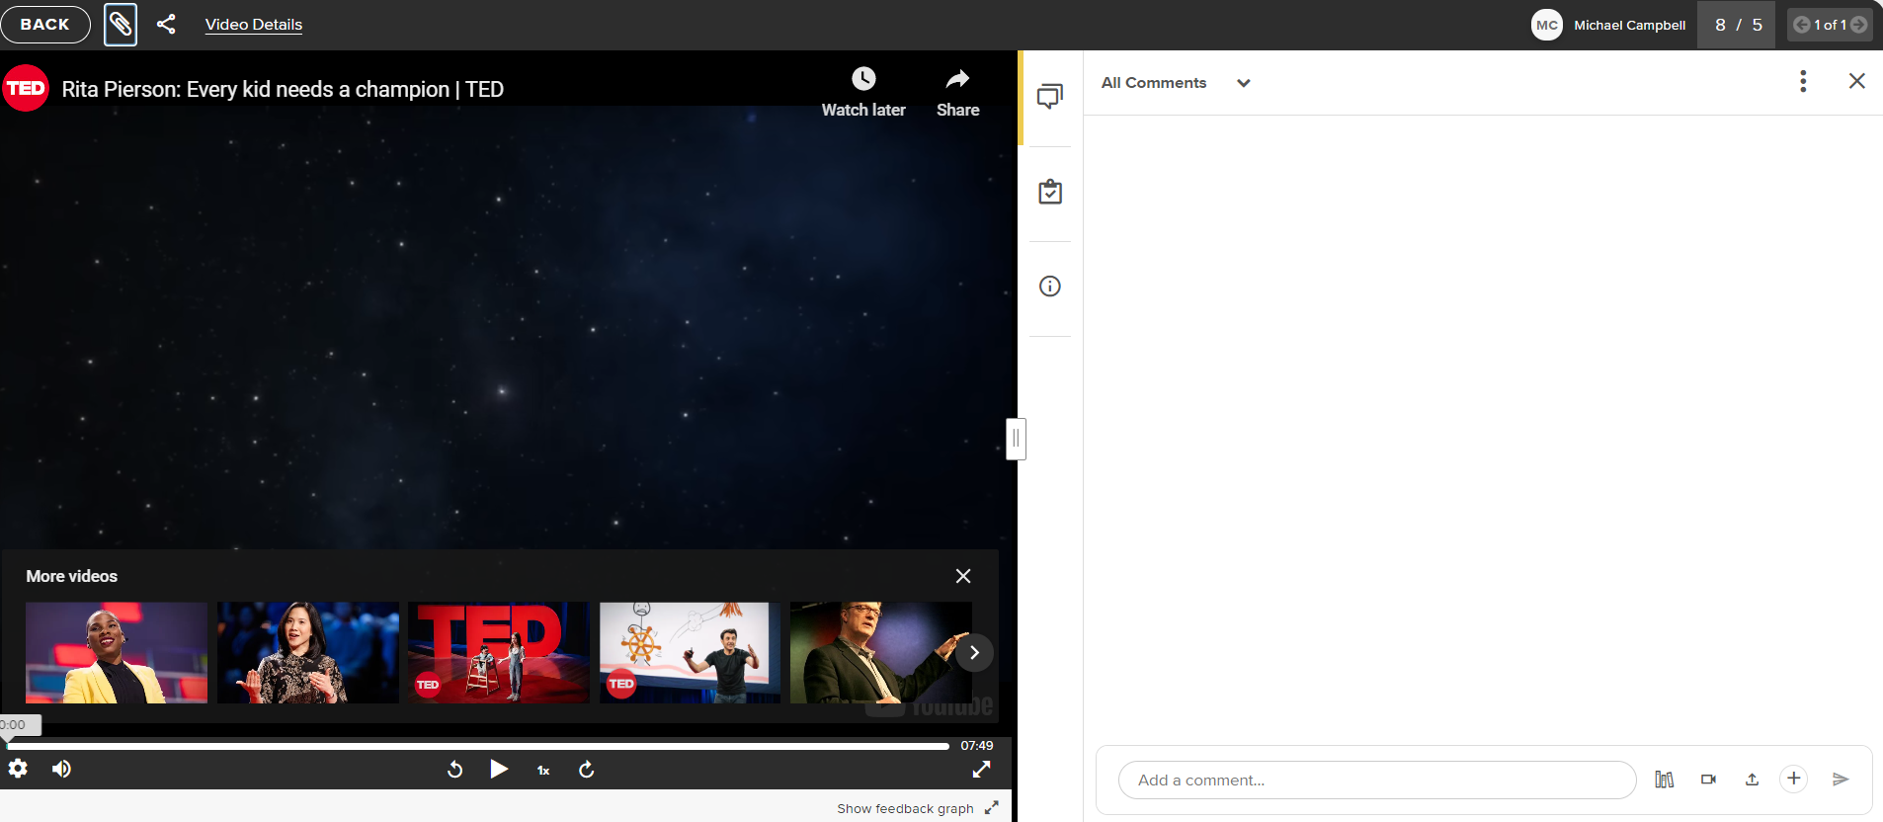The height and width of the screenshot is (822, 1883).
Task: Focus the Add a comment field
Action: click(1377, 780)
